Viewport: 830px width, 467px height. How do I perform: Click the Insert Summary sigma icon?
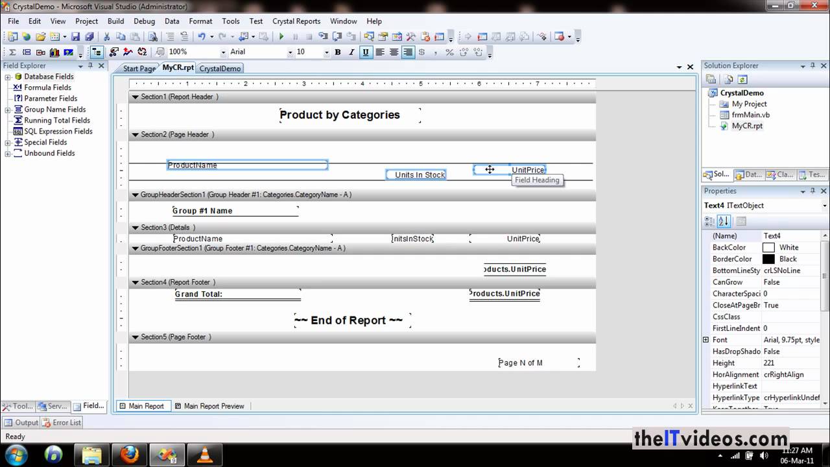point(12,52)
